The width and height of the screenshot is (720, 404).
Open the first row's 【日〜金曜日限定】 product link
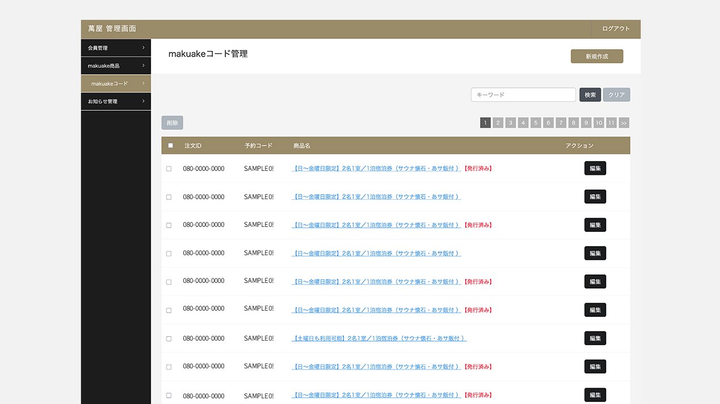(x=376, y=169)
